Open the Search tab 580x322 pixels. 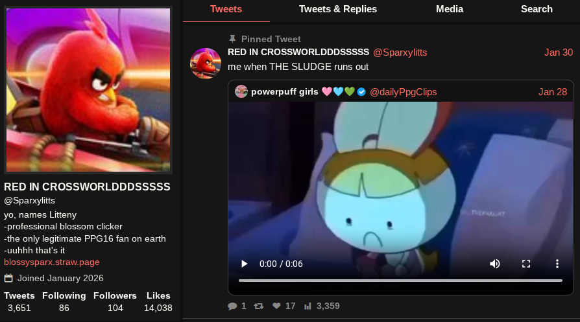click(x=537, y=9)
